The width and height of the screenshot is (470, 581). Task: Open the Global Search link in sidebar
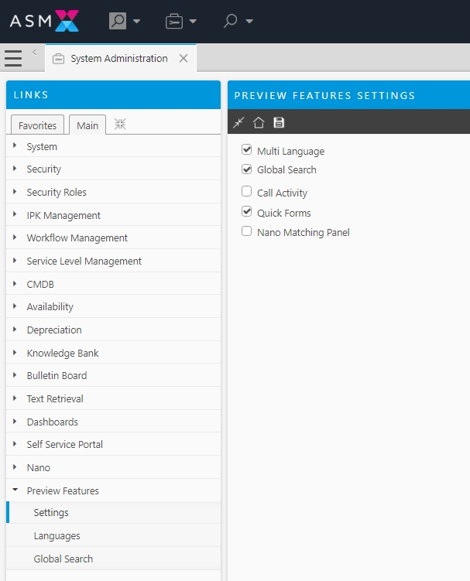[63, 559]
